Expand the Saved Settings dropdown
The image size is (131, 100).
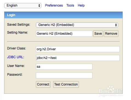click(x=77, y=25)
